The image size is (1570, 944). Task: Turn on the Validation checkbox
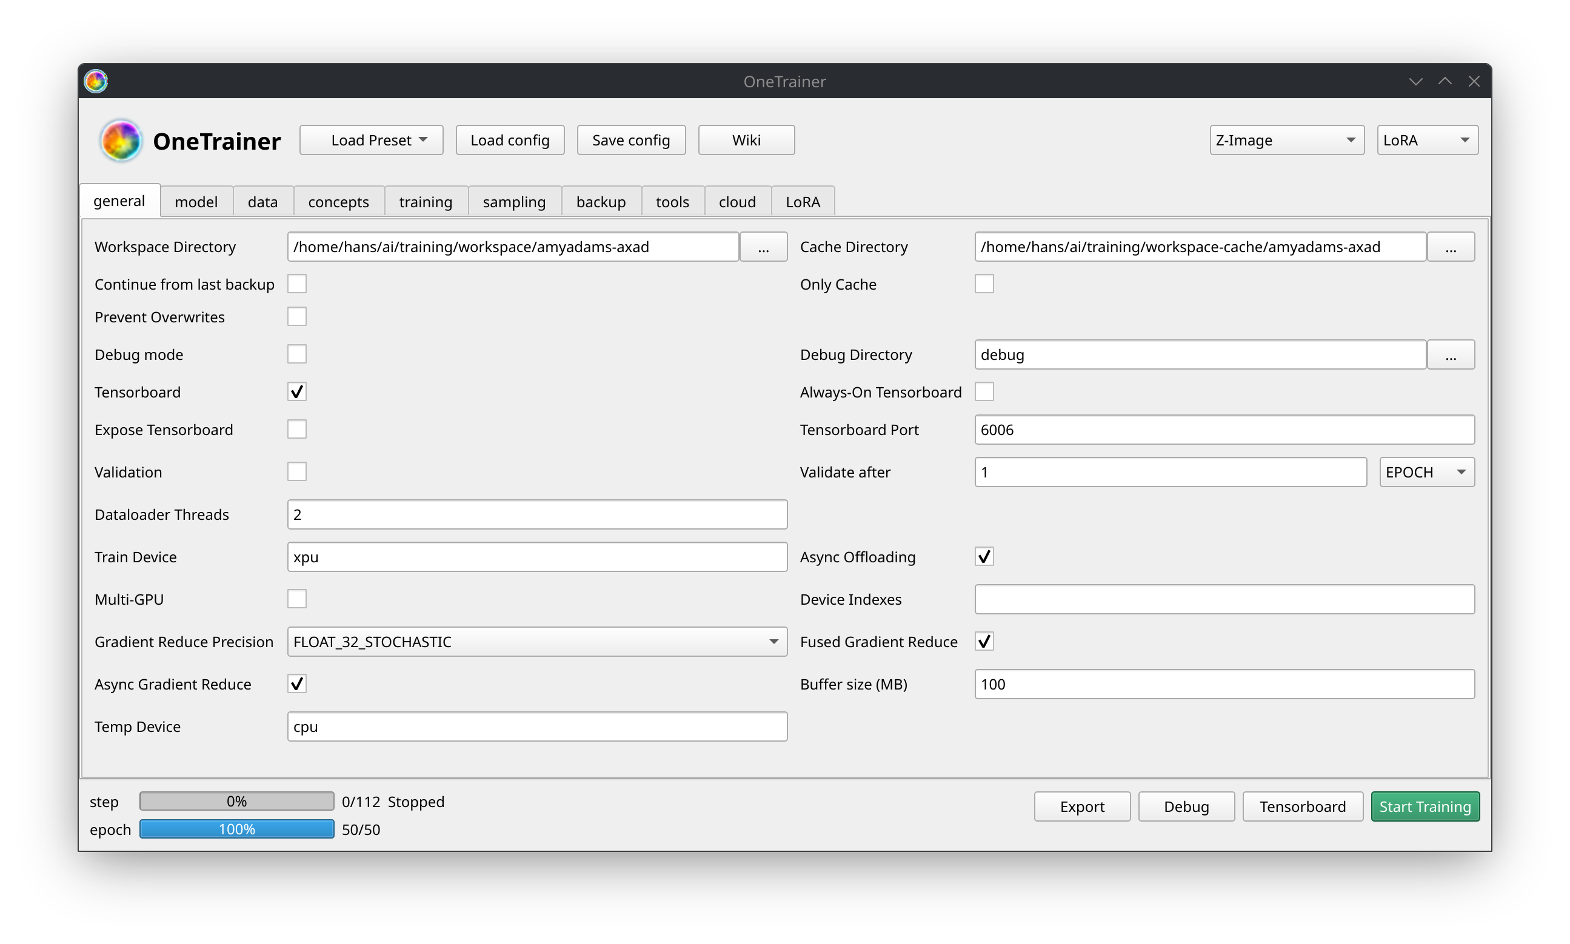[x=296, y=471]
